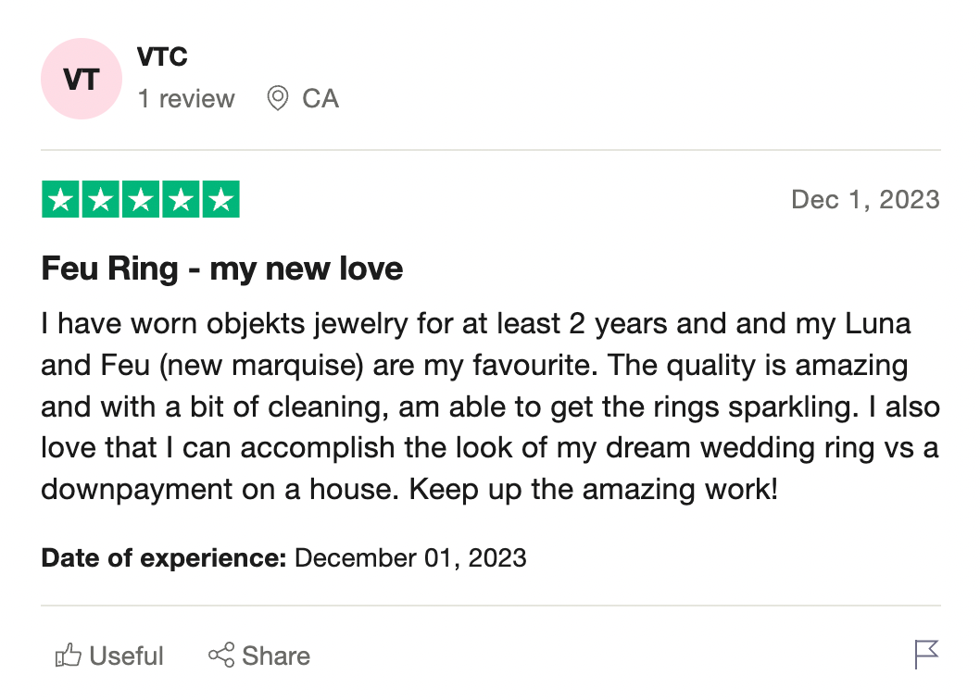The height and width of the screenshot is (700, 980).
Task: Click the fifth green rating star
Action: pos(220,200)
